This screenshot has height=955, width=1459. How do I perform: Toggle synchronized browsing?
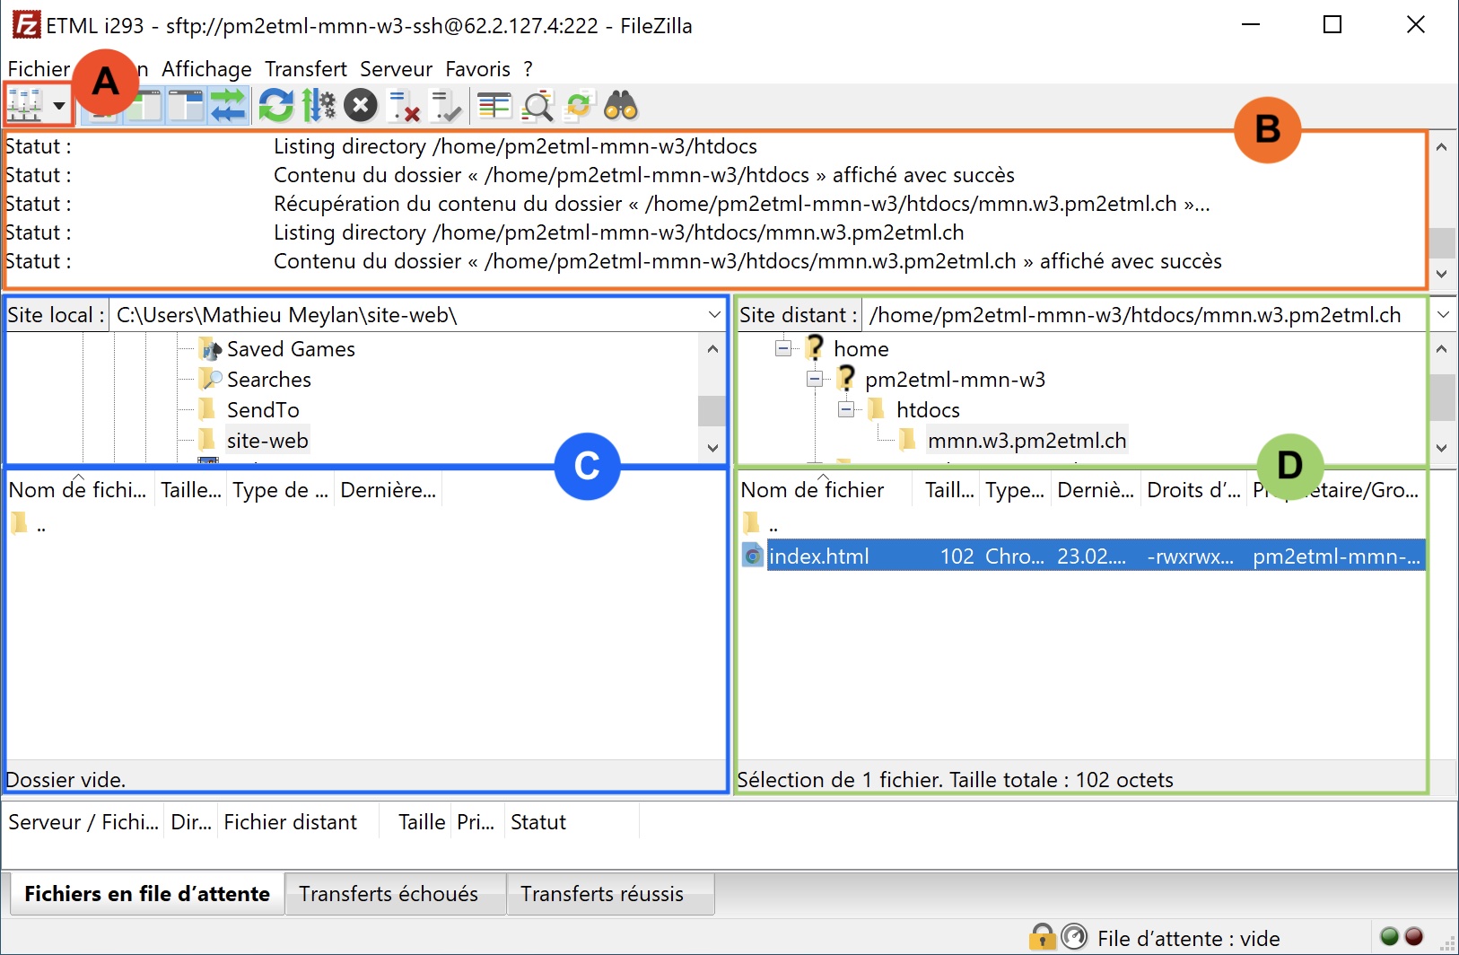click(x=579, y=106)
